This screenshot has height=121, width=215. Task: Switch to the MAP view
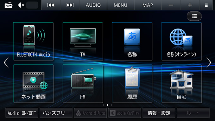[148, 5]
